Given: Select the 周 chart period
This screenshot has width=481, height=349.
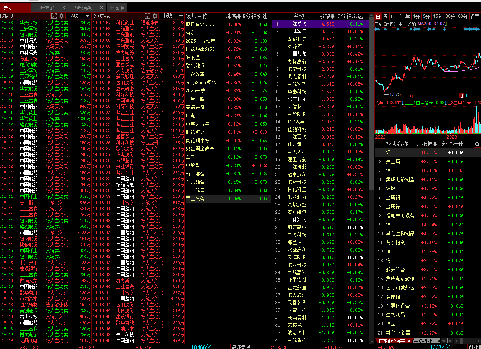Looking at the screenshot, I should [385, 17].
